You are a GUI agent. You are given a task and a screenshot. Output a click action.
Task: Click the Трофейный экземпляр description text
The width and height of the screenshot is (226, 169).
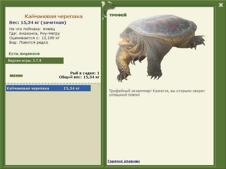(x=157, y=93)
